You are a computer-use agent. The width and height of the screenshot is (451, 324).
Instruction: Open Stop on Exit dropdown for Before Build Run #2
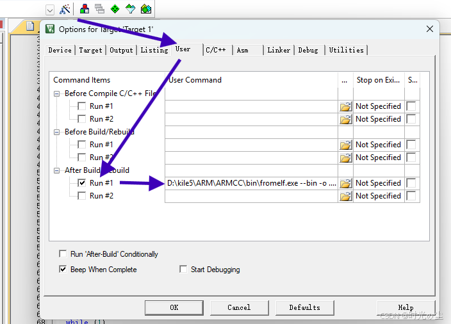[379, 158]
